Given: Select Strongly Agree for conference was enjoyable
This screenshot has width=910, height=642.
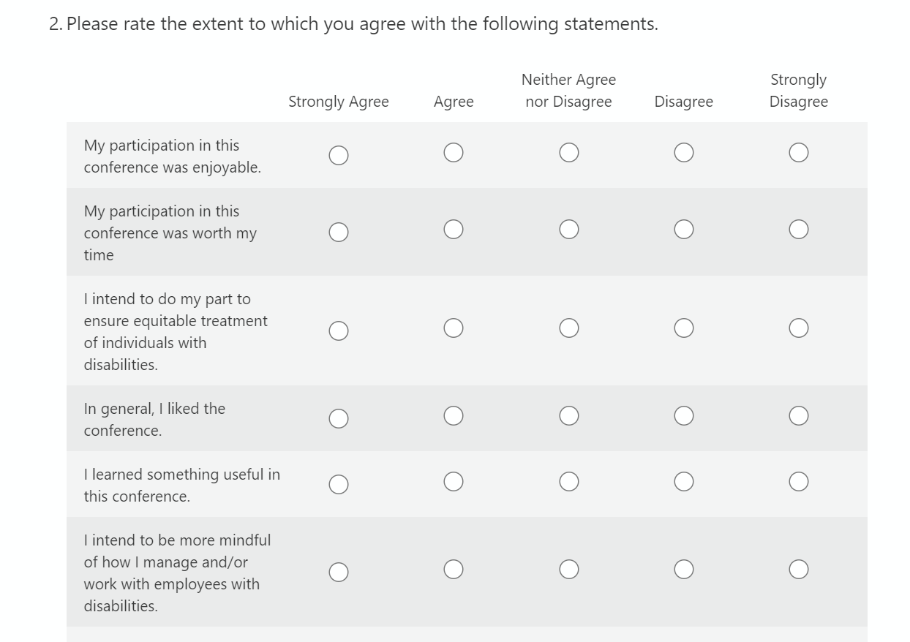Looking at the screenshot, I should (x=339, y=156).
